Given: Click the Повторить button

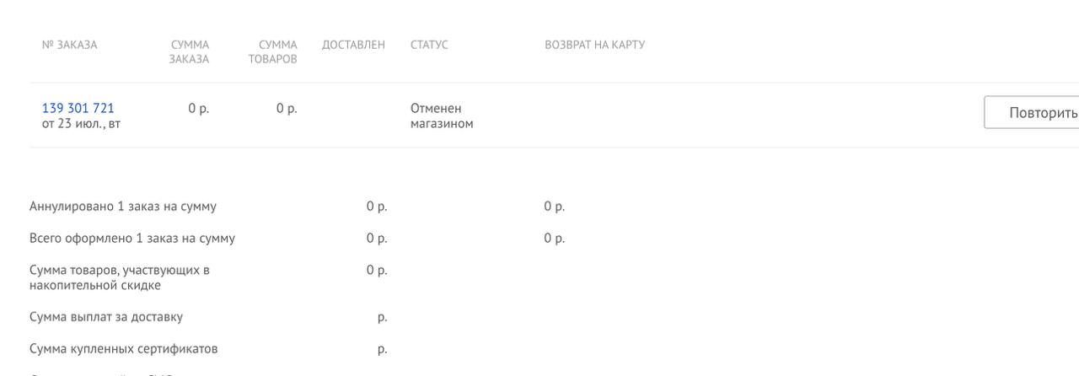Looking at the screenshot, I should 1032,112.
